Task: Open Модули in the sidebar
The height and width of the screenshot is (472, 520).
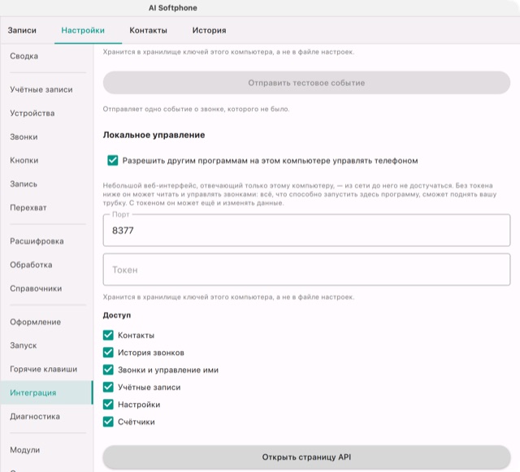Action: 25,450
